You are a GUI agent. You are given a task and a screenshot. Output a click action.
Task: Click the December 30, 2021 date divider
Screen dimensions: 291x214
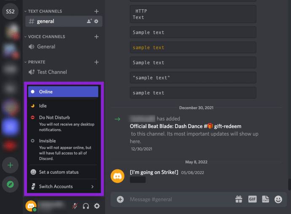(x=196, y=108)
